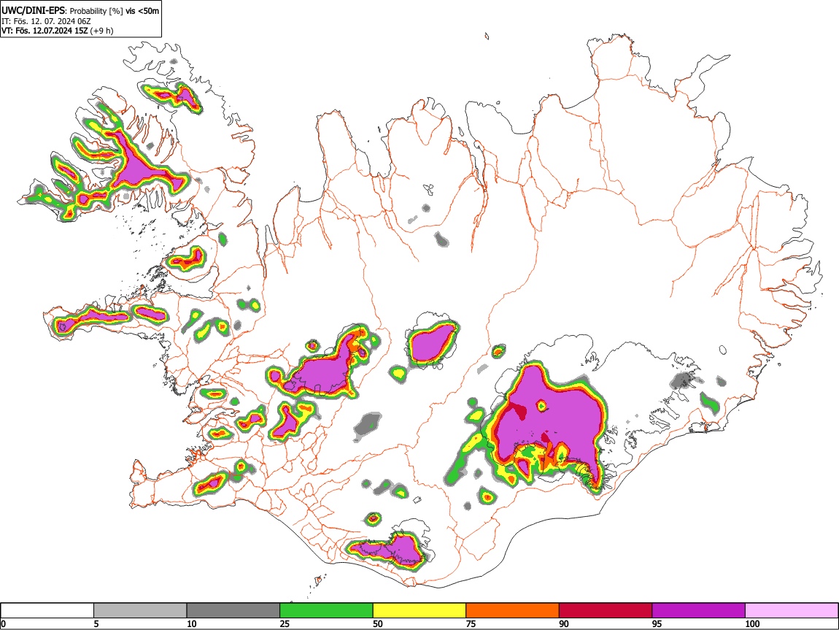Viewport: 839px width, 630px height.
Task: Click the 'UWC/DINI-EPS' title text
Action: point(34,10)
